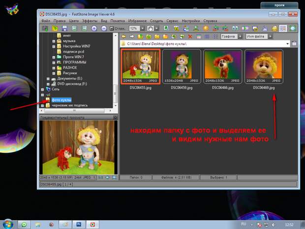Open the folder path history dropdown arrow
The width and height of the screenshot is (305, 229).
287,44
